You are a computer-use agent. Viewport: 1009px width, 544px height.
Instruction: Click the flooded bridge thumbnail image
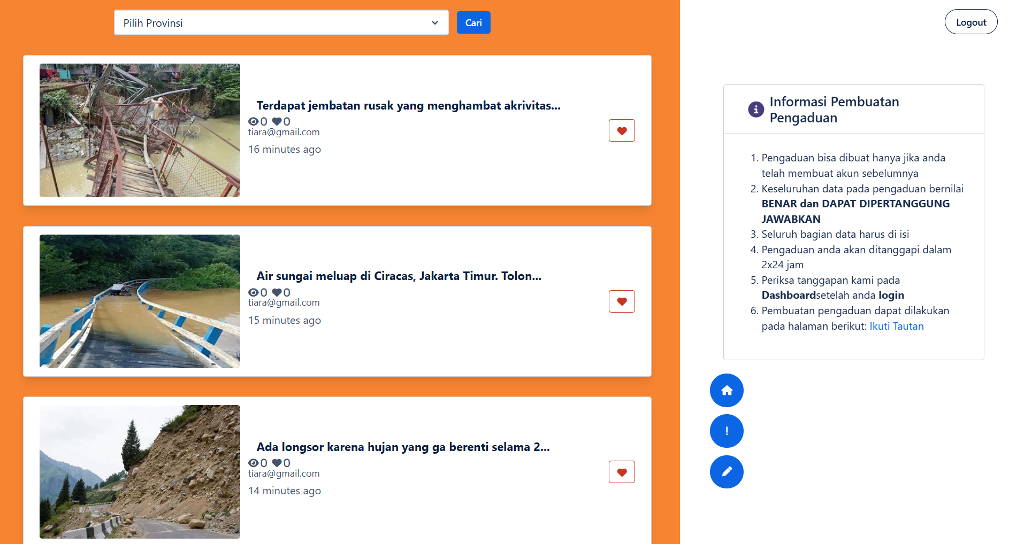click(x=140, y=301)
